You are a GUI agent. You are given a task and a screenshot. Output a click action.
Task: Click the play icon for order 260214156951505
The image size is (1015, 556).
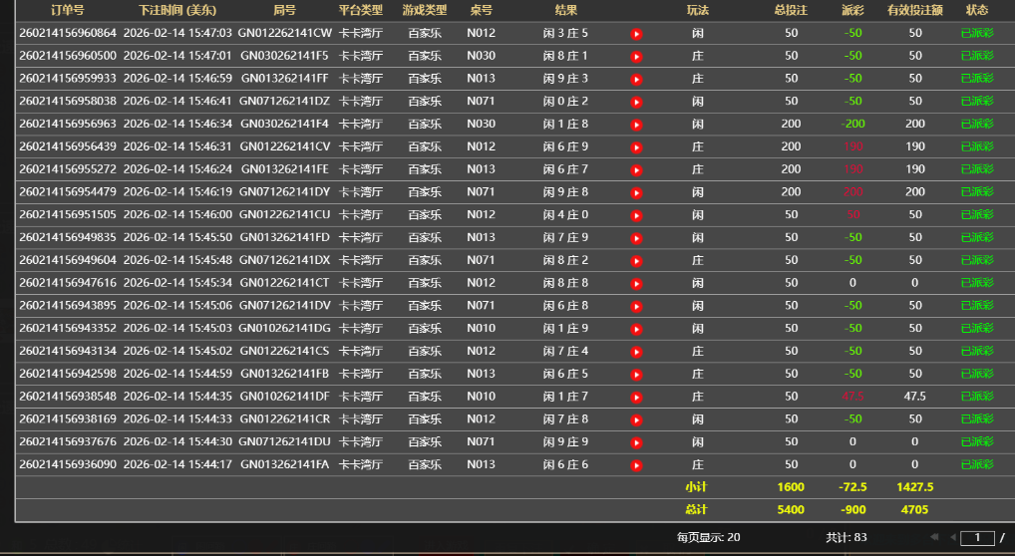(636, 215)
